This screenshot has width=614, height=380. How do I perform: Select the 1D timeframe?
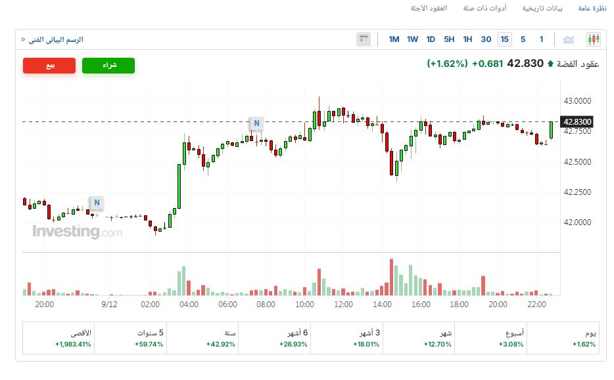[431, 39]
